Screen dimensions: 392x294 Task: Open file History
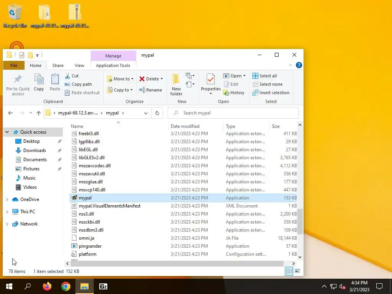[x=234, y=93]
